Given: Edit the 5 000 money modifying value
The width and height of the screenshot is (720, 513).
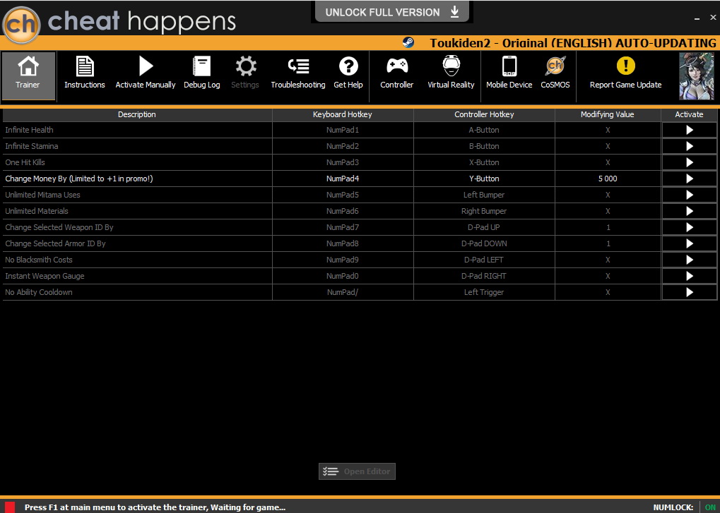Looking at the screenshot, I should pyautogui.click(x=608, y=179).
